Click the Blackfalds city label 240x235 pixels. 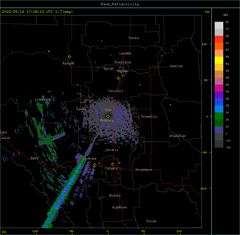pos(123,62)
